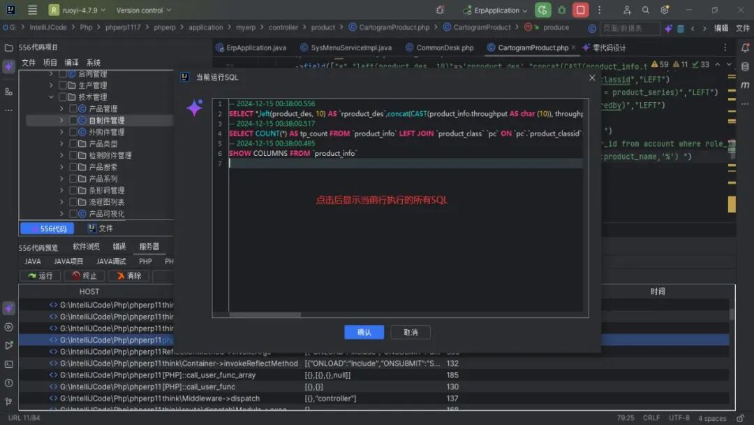Switch to ErpApplication.java editor tab

point(251,48)
